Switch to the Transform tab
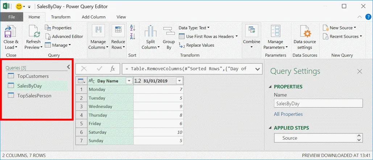 tap(61, 17)
